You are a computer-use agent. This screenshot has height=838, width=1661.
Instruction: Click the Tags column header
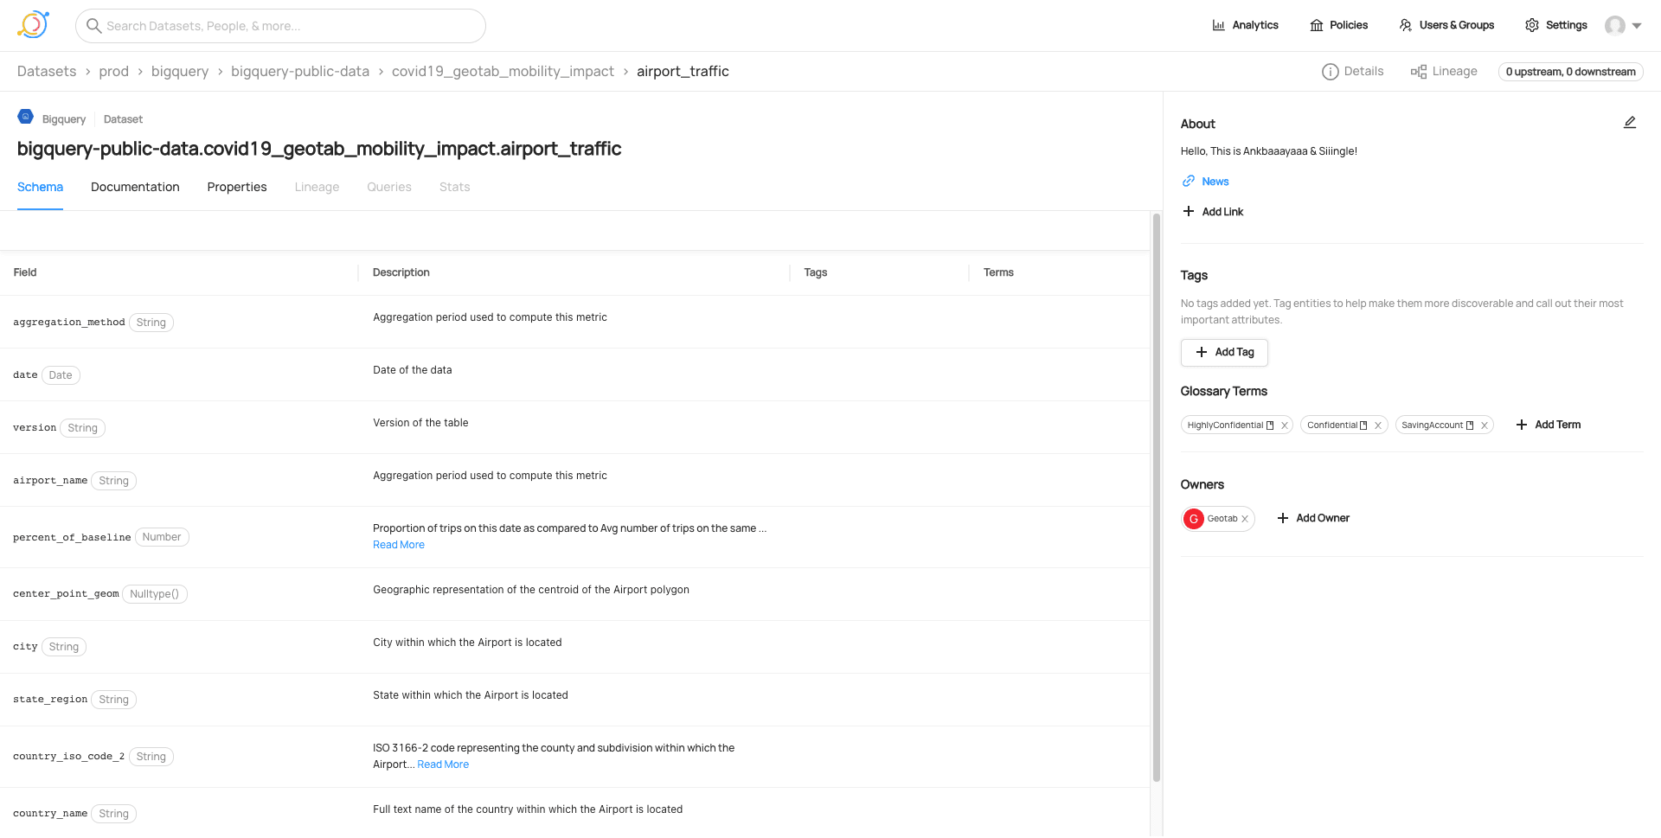[x=815, y=272]
